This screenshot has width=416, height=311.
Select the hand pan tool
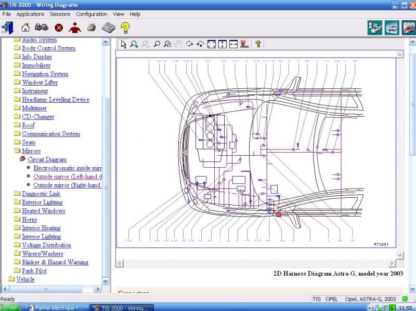coord(178,44)
